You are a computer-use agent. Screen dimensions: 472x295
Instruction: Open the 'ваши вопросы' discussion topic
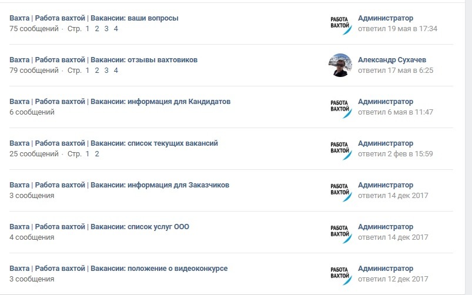(94, 18)
